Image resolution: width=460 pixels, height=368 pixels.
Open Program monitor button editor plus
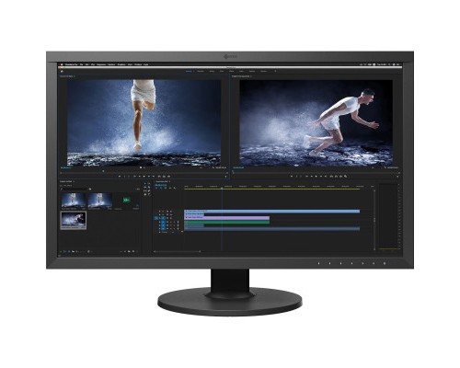397,177
